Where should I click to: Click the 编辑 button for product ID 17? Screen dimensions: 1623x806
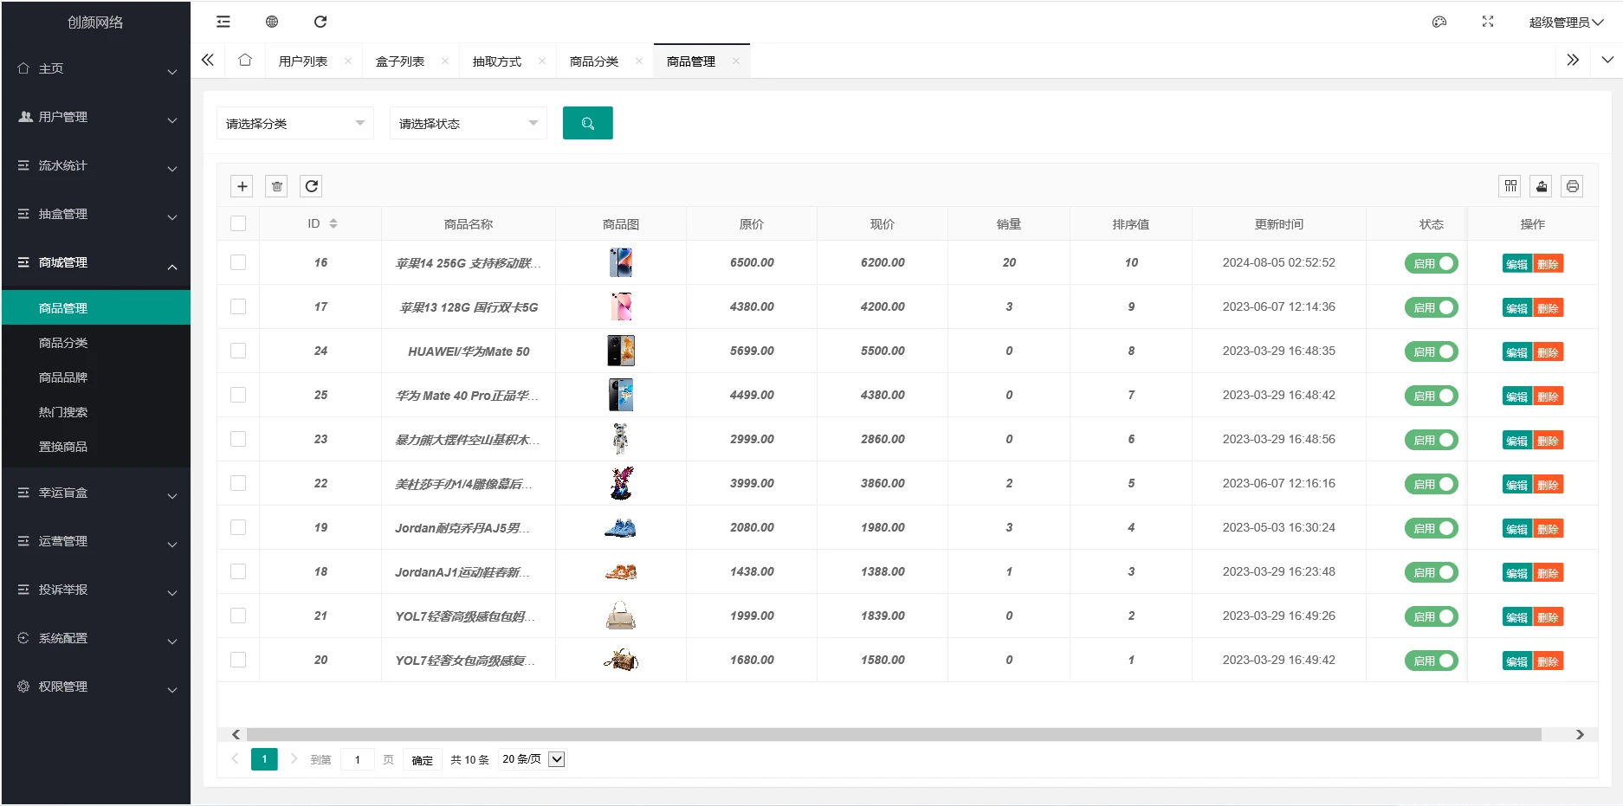coord(1516,306)
